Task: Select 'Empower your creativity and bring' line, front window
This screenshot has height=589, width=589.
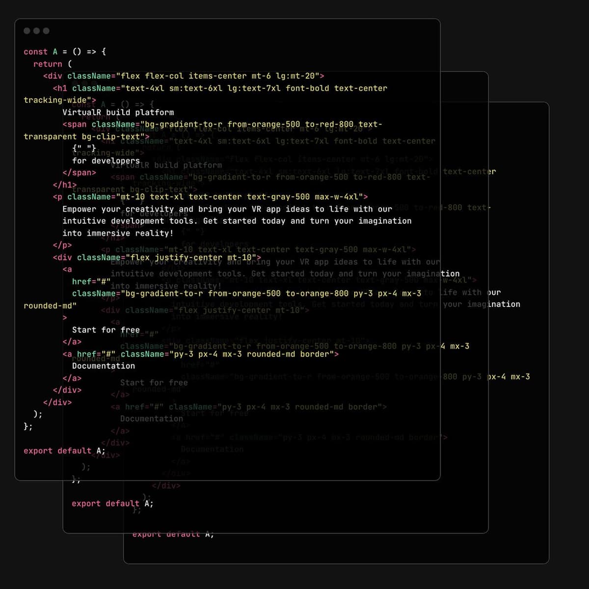Action: pos(227,209)
